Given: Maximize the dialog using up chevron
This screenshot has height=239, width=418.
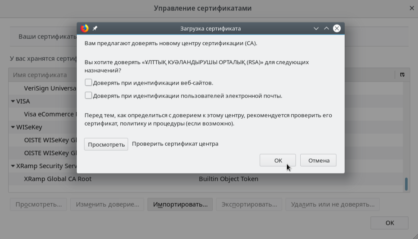Looking at the screenshot, I should 327,28.
